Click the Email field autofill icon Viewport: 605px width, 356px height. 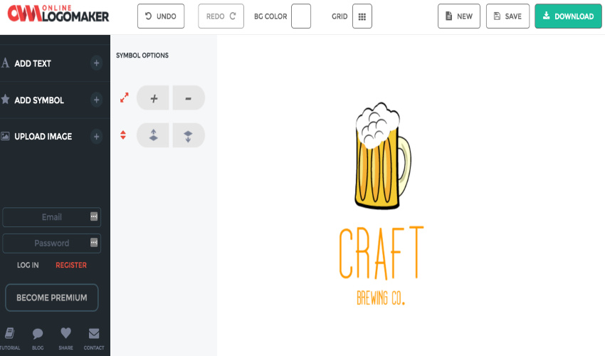[x=94, y=216]
